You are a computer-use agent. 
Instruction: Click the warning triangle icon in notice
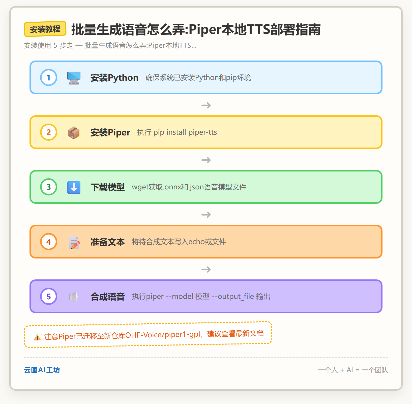click(x=37, y=337)
